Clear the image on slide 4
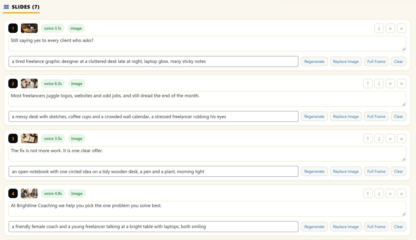Image resolution: width=416 pixels, height=240 pixels. [x=398, y=226]
